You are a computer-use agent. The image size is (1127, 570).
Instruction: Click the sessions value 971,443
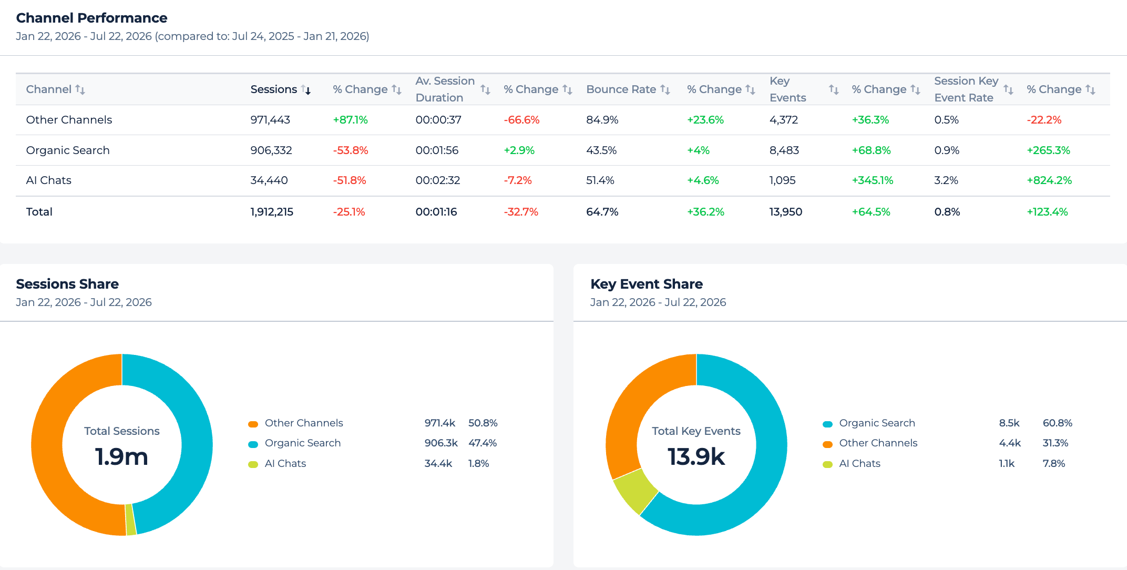tap(270, 120)
